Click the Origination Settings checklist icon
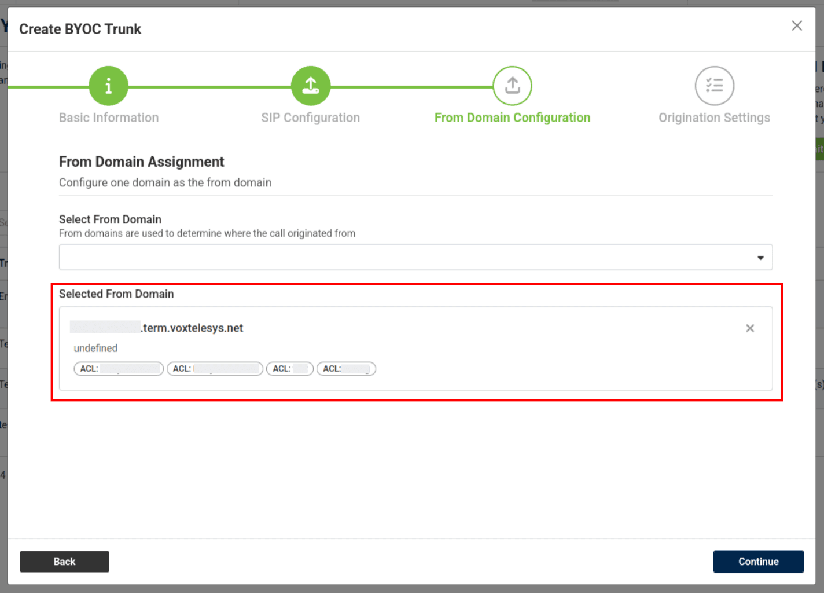 [x=714, y=86]
